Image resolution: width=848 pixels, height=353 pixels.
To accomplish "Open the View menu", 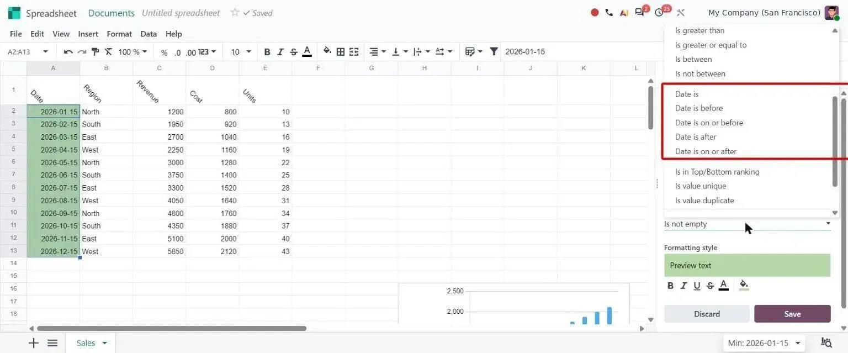I will [61, 34].
